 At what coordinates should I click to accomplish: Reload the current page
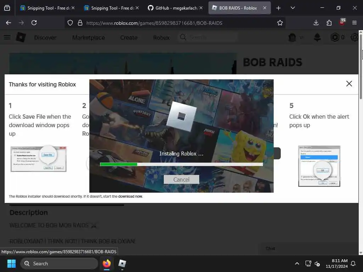[x=34, y=23]
